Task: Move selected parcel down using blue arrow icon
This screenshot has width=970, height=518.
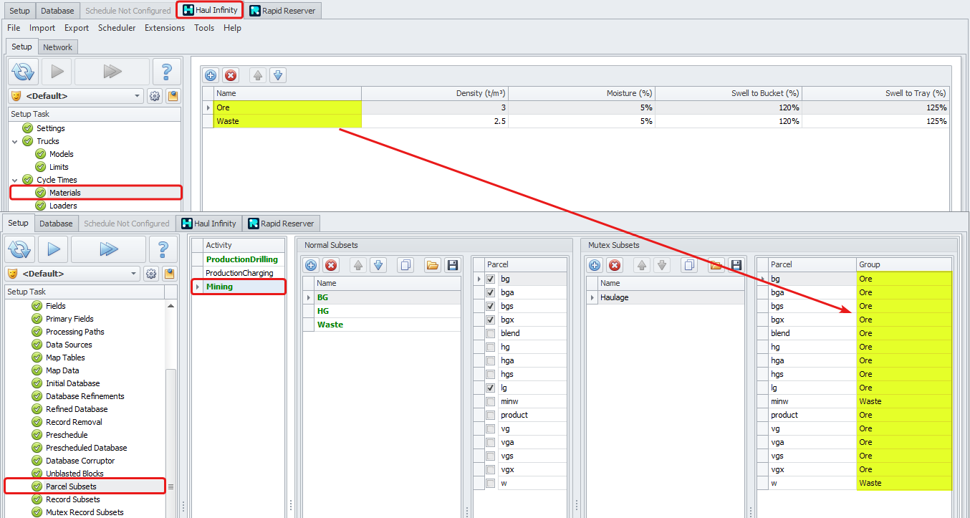Action: coord(378,265)
